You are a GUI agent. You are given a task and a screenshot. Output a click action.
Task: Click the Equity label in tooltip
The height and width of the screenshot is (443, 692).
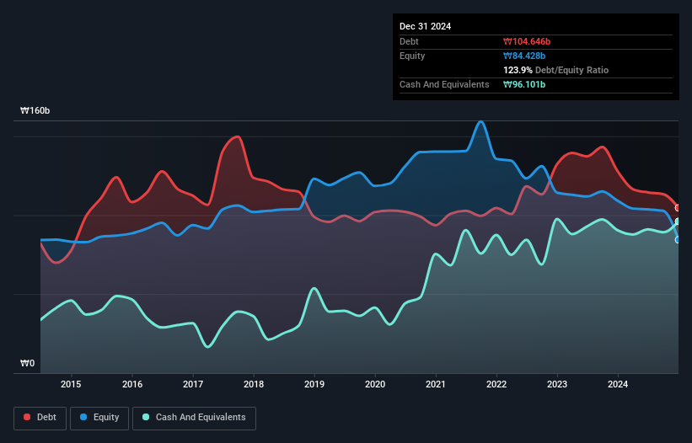(412, 56)
